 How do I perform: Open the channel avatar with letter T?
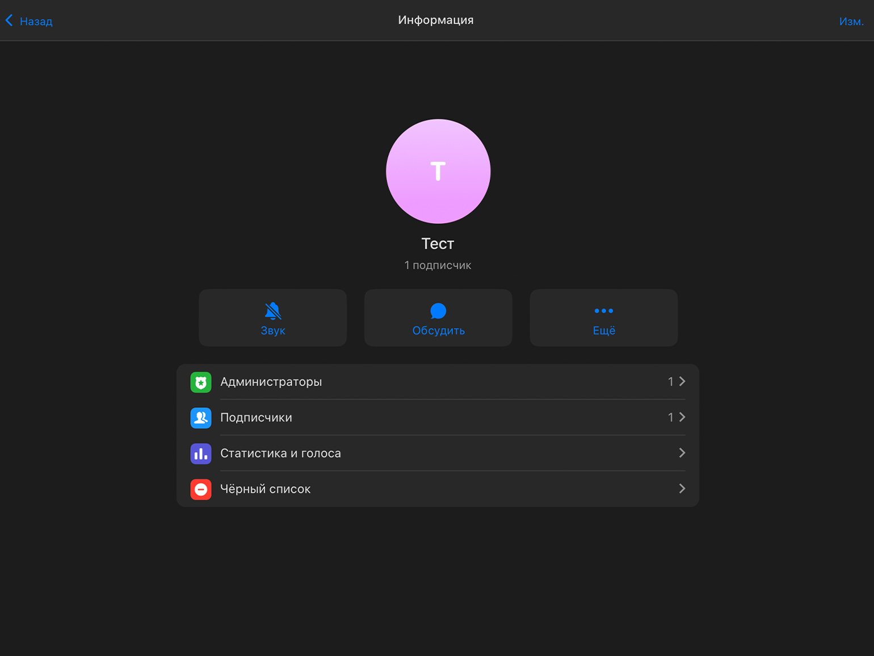438,171
